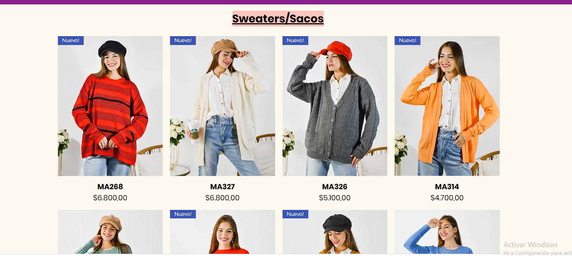The image size is (572, 256).
Task: Click the $5.100,00 price under MA326
Action: pos(335,198)
